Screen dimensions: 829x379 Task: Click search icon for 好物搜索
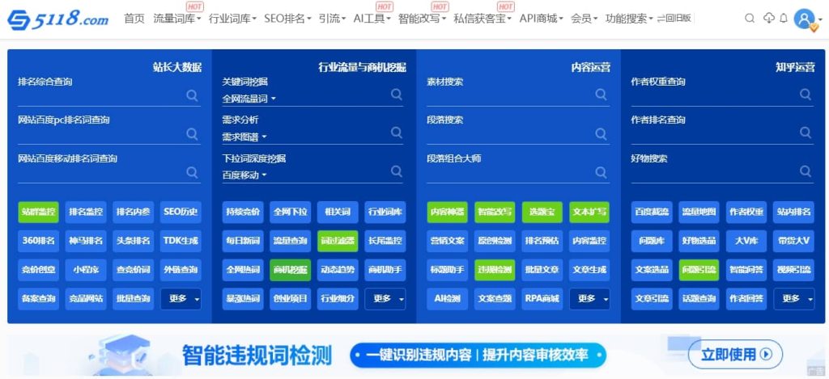806,171
